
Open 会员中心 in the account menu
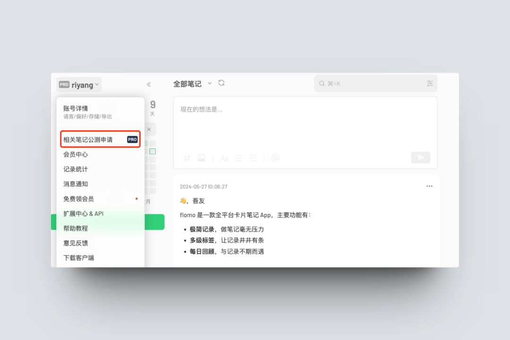tap(100, 154)
